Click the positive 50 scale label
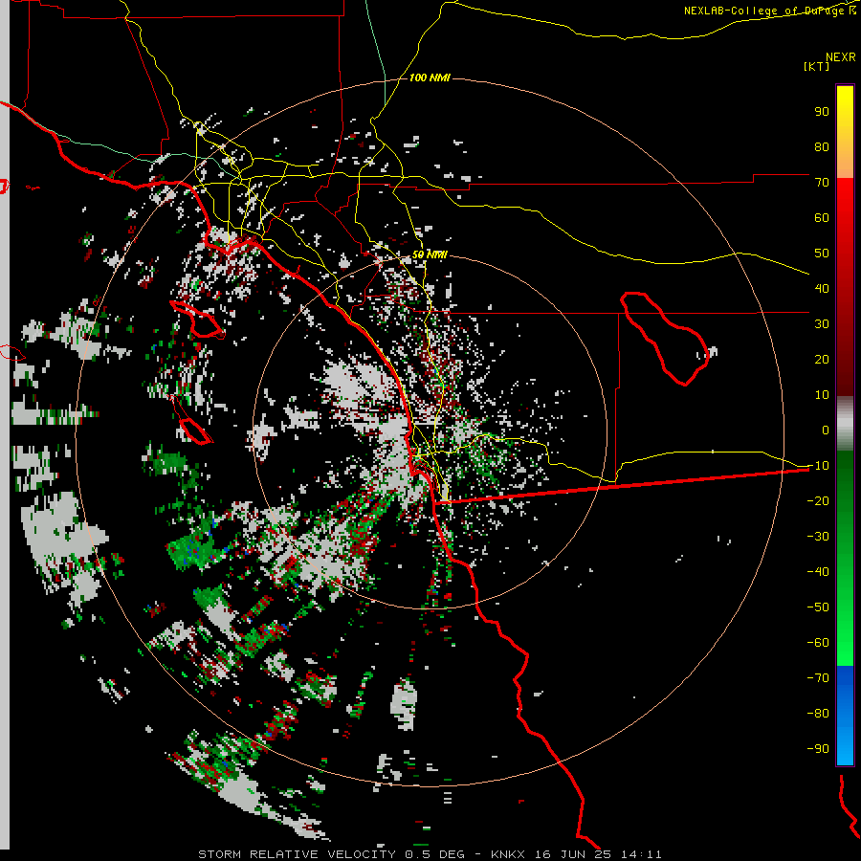Image resolution: width=861 pixels, height=861 pixels. click(822, 254)
